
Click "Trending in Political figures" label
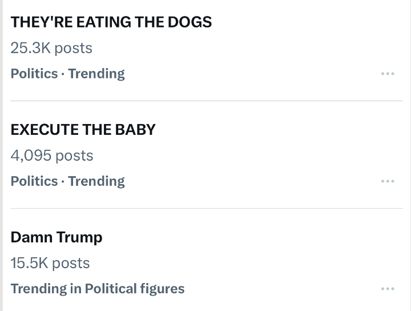coord(98,289)
